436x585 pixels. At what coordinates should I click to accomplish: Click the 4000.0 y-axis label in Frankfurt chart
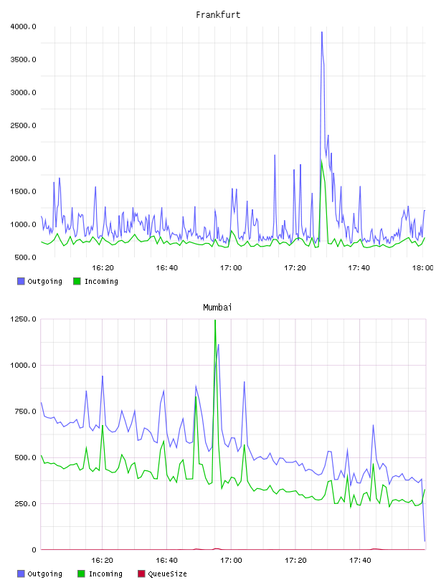(x=23, y=27)
